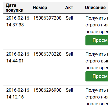Select transaction number 15086296908
The image size is (108, 105).
pyautogui.click(x=47, y=90)
